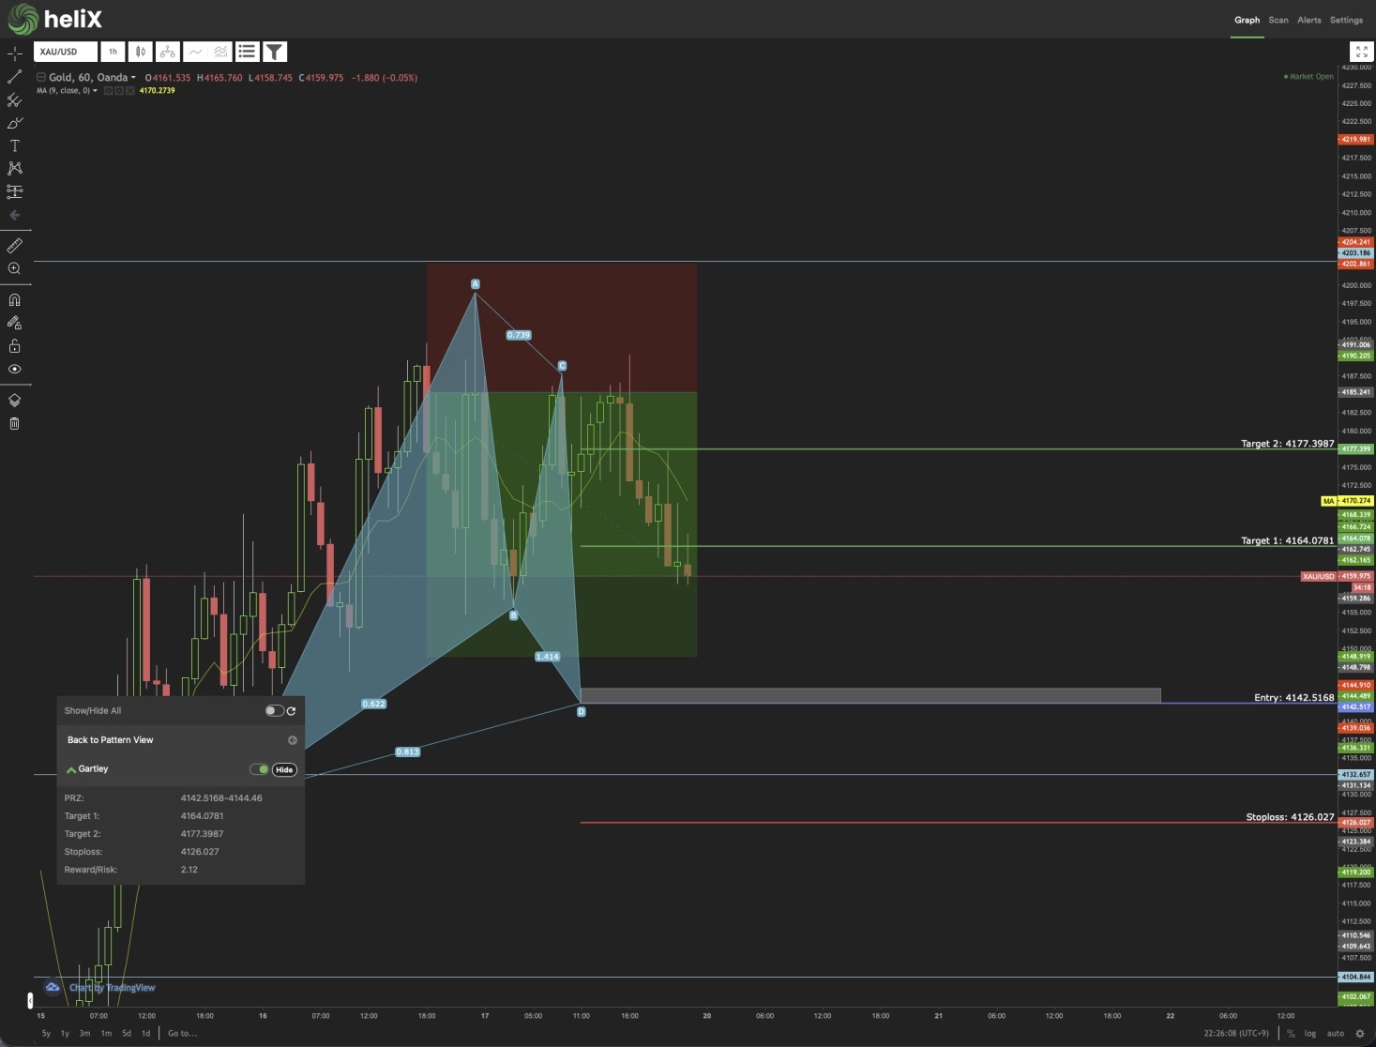Go Back to Pattern View
The height and width of the screenshot is (1047, 1376).
pyautogui.click(x=110, y=740)
